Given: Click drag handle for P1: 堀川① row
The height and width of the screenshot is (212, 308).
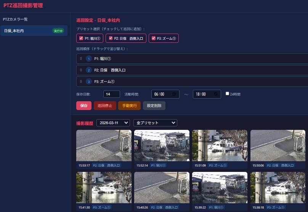Looking at the screenshot, I should (x=81, y=58).
